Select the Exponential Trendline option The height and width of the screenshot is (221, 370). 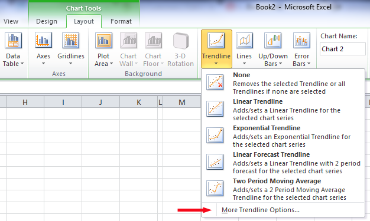tap(283, 136)
